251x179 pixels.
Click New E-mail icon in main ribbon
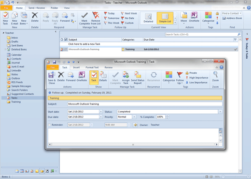(x=14, y=18)
